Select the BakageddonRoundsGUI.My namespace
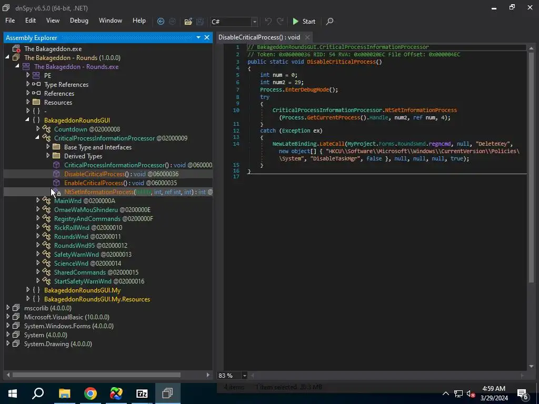Image resolution: width=539 pixels, height=404 pixels. pos(82,290)
